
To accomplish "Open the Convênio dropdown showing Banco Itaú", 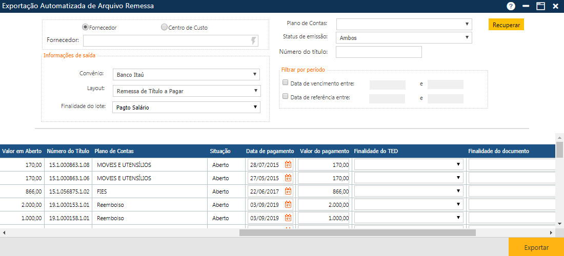I will pos(186,75).
